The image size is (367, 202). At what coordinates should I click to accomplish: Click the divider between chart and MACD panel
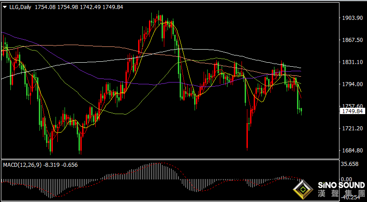(x=170, y=160)
